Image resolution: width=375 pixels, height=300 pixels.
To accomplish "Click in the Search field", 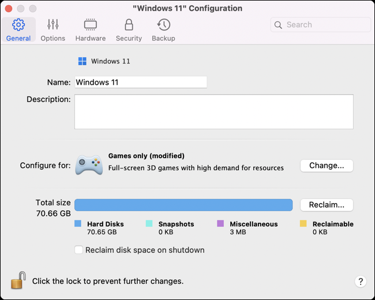I will [x=320, y=25].
